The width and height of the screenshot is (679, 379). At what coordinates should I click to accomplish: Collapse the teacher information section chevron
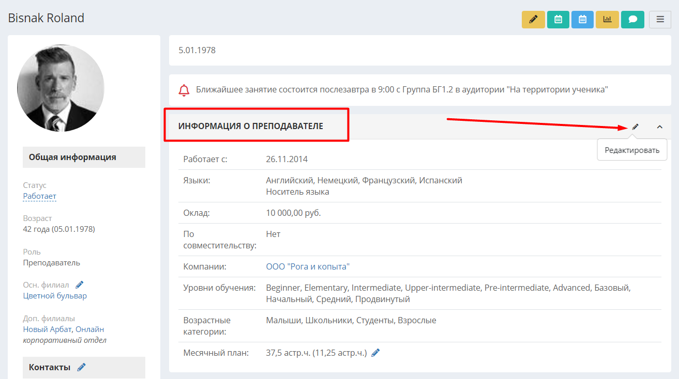[x=659, y=127]
